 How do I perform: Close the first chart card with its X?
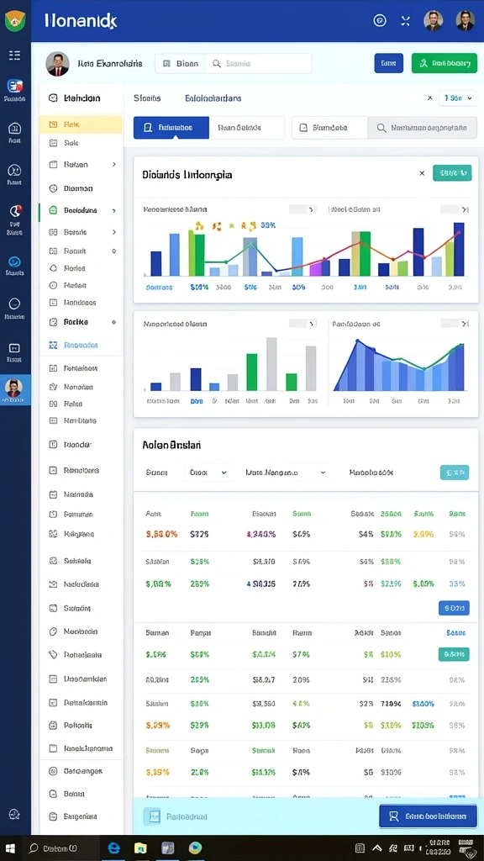pyautogui.click(x=422, y=173)
